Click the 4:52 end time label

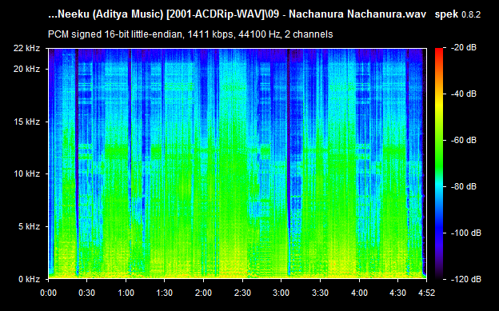426,293
